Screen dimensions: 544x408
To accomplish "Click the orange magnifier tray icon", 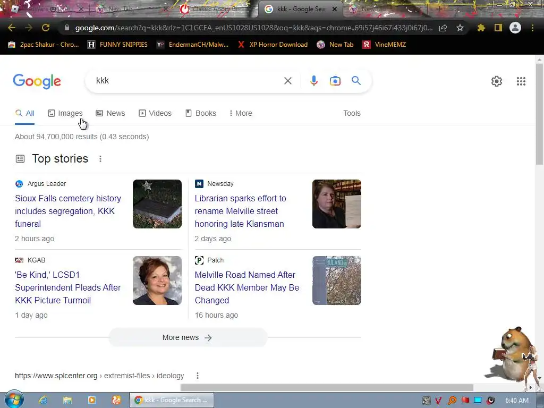I will [452, 401].
